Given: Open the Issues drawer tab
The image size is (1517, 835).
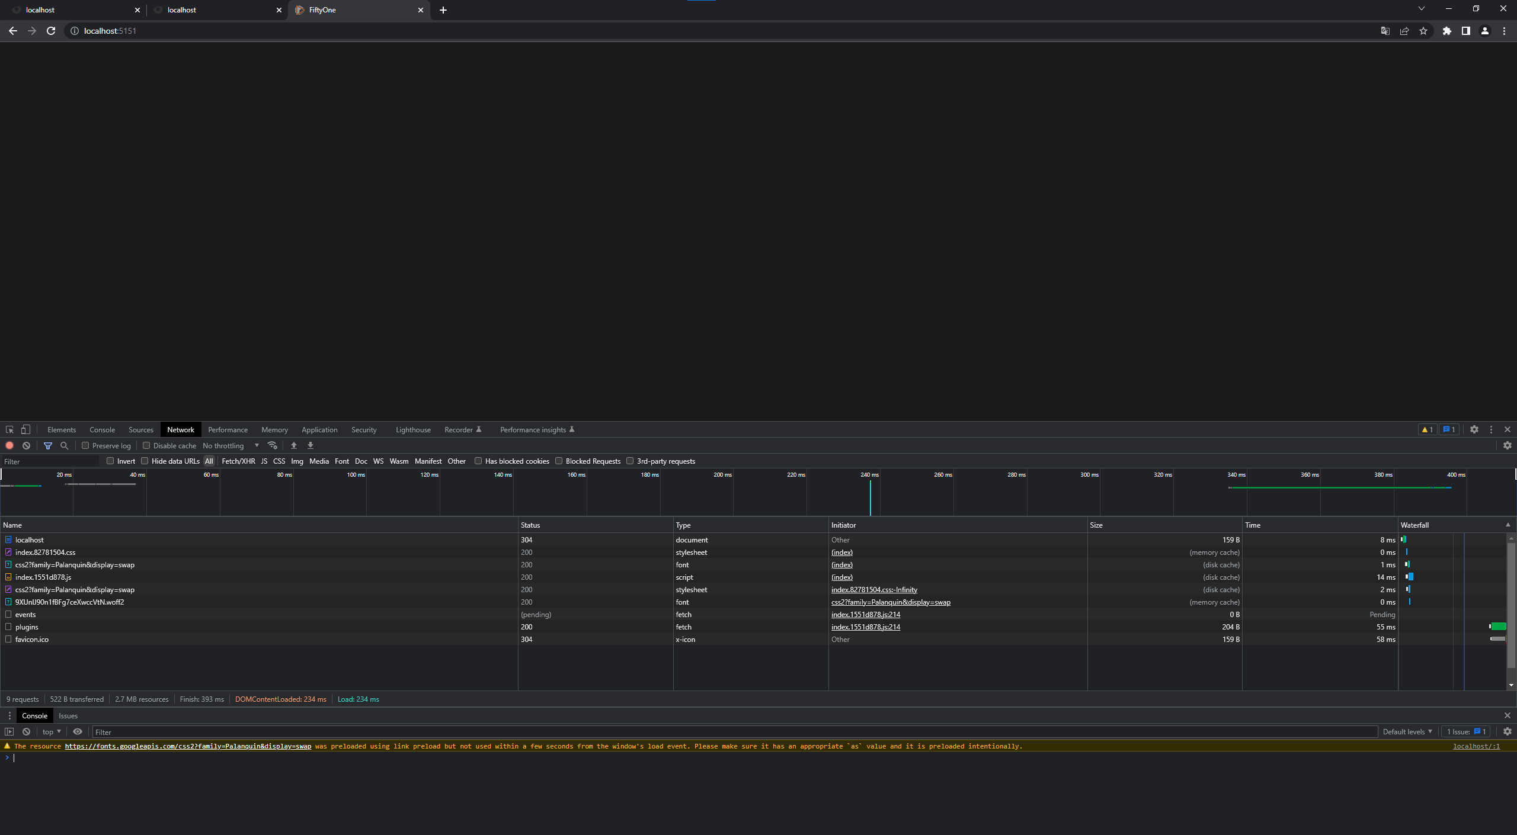Looking at the screenshot, I should coord(68,715).
